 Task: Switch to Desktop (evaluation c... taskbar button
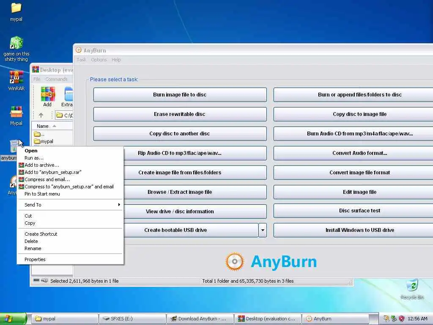[268, 319]
